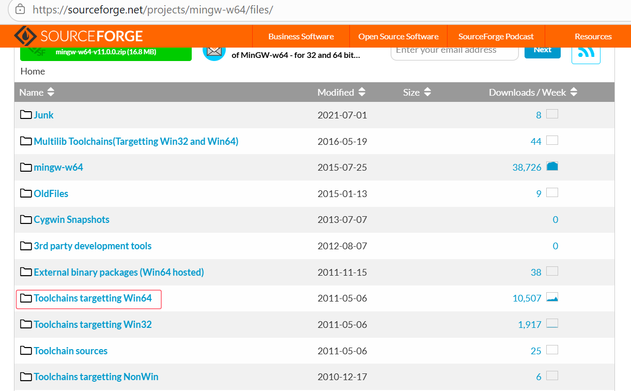The image size is (631, 391).
Task: Click the 1,917 downloads count
Action: click(x=530, y=324)
